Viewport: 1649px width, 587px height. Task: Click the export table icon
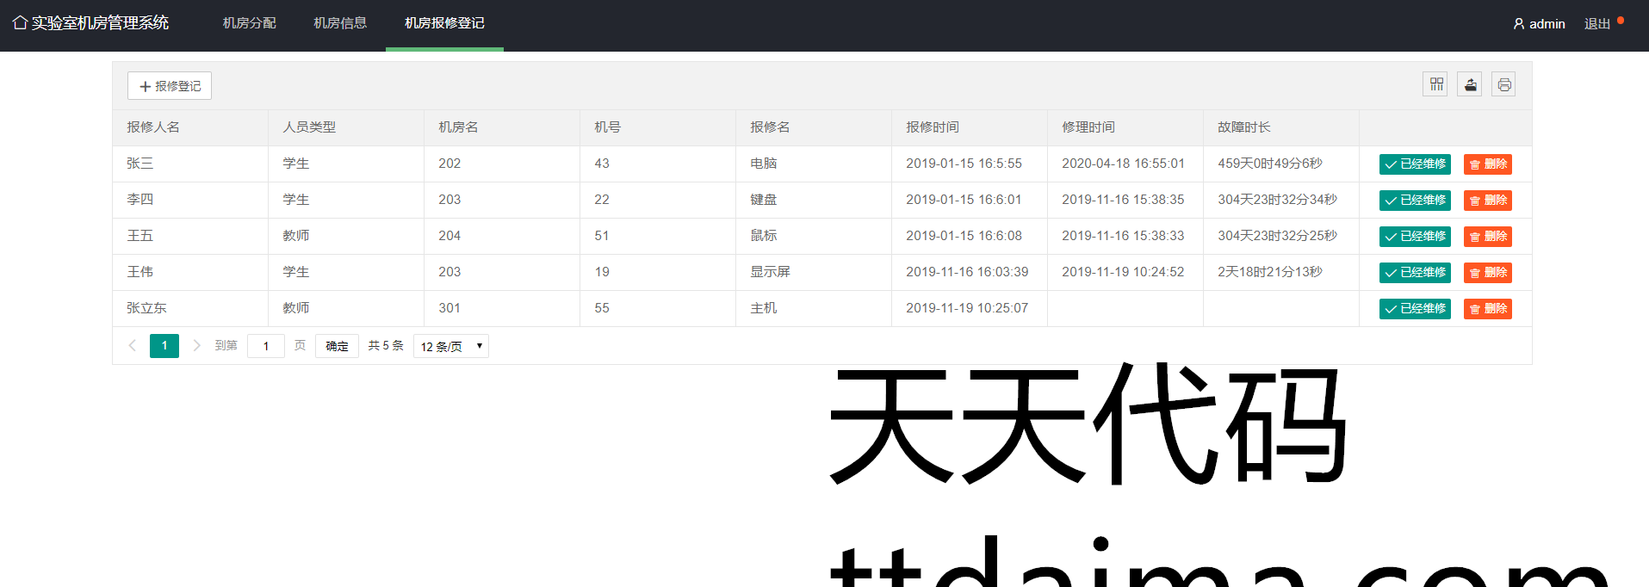click(1470, 84)
